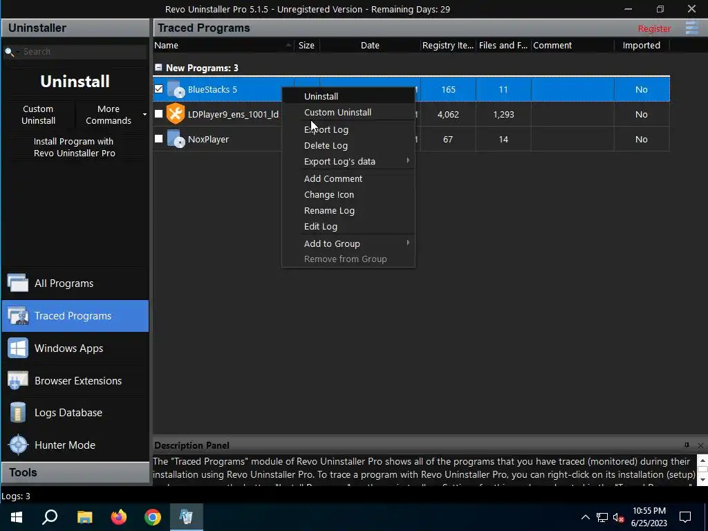Open All Programs module icon
Image resolution: width=708 pixels, height=531 pixels.
click(x=17, y=283)
